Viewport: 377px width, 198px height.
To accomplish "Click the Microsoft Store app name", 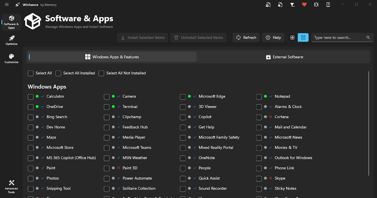I will [x=60, y=147].
